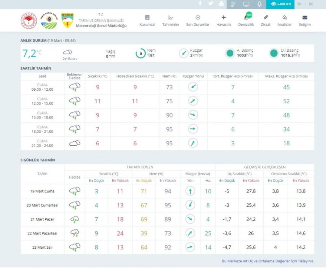The width and height of the screenshot is (326, 275).
Task: Open the Facebook page icon
Action: point(200,4)
